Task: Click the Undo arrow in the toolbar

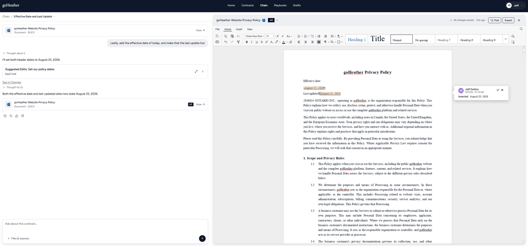Action: point(226,42)
